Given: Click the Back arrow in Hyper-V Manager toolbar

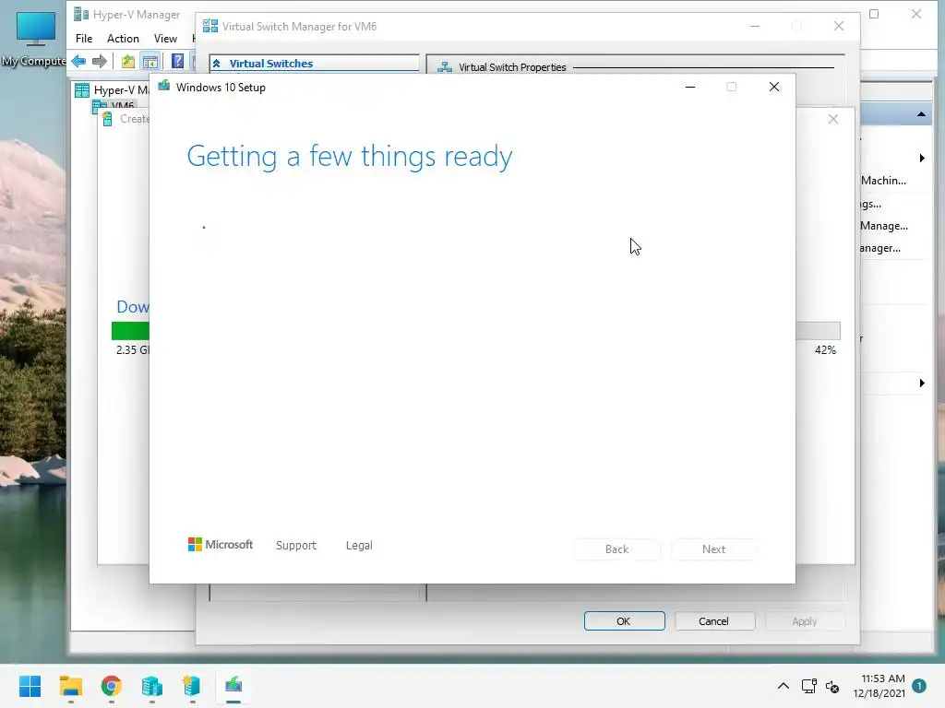Looking at the screenshot, I should point(78,61).
